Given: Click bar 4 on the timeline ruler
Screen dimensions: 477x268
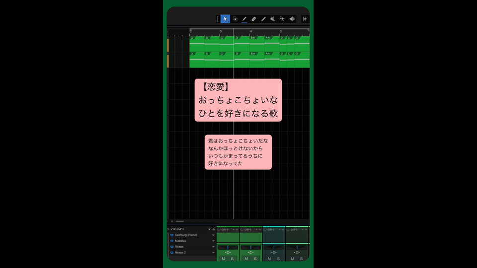Looking at the screenshot, I should pos(250,31).
